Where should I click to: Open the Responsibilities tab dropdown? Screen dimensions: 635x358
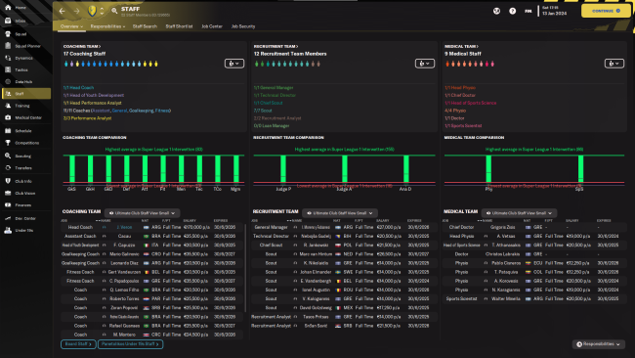107,26
